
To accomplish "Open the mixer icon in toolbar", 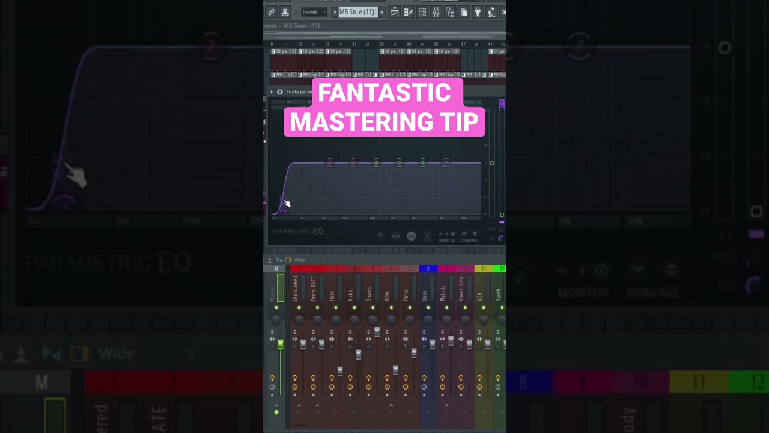I will coord(436,12).
